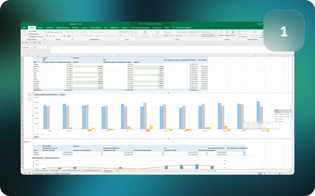Click the Undo arrow icon

(26, 43)
